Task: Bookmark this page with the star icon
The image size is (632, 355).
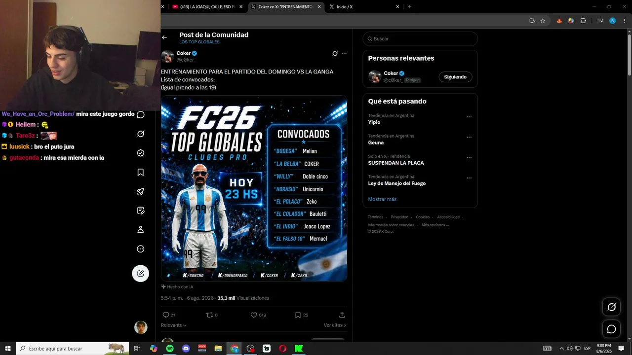Action: coord(543,21)
